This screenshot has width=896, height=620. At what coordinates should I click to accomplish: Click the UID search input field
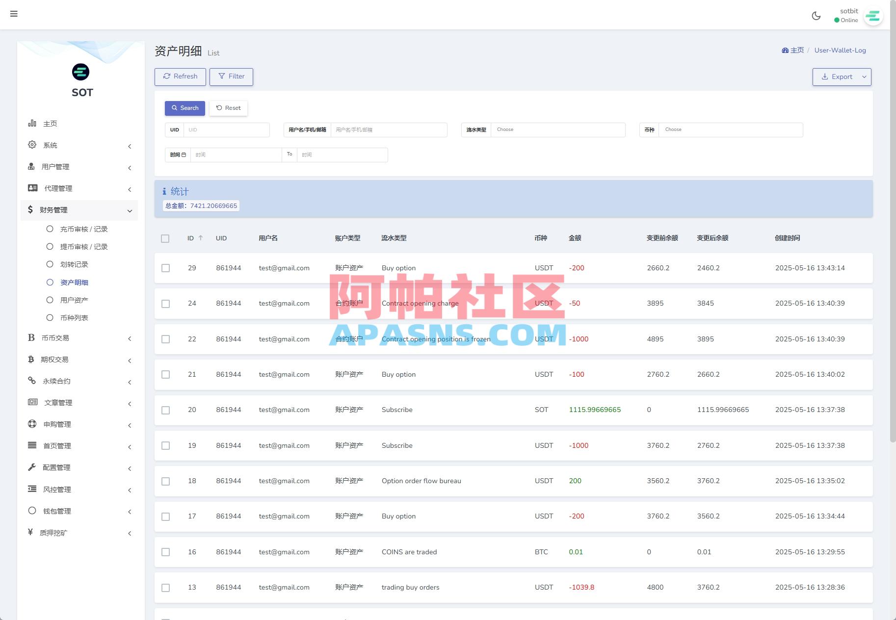(227, 129)
